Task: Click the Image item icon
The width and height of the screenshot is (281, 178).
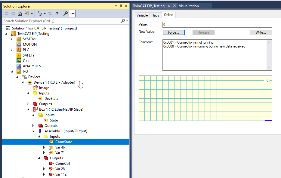Action: point(35,88)
